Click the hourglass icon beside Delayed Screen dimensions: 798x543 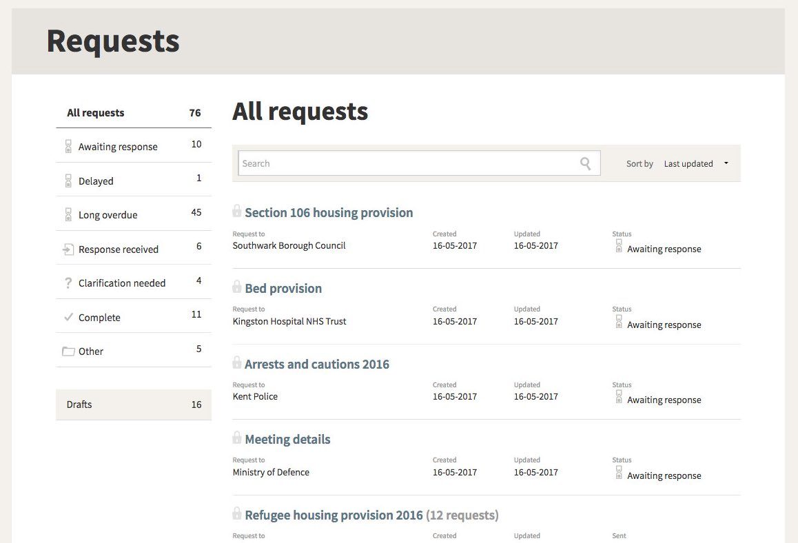(x=68, y=180)
